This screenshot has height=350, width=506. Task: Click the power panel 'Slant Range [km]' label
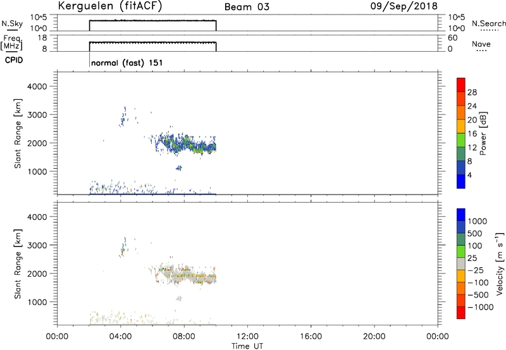(x=18, y=133)
